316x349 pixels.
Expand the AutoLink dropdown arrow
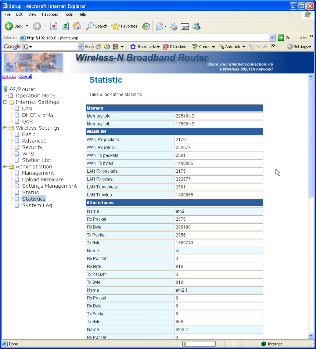[244, 47]
